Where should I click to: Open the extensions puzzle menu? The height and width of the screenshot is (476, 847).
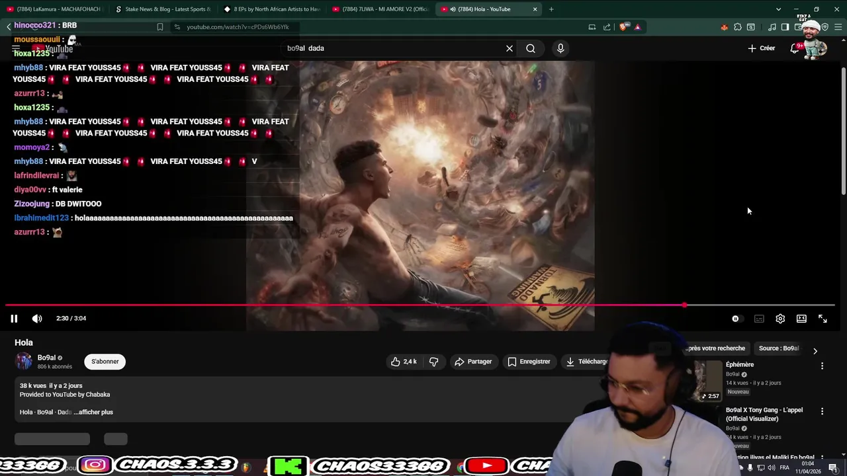[738, 27]
